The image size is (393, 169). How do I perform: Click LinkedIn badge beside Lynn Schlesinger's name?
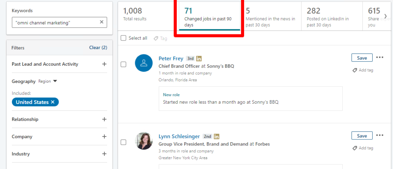(216, 136)
